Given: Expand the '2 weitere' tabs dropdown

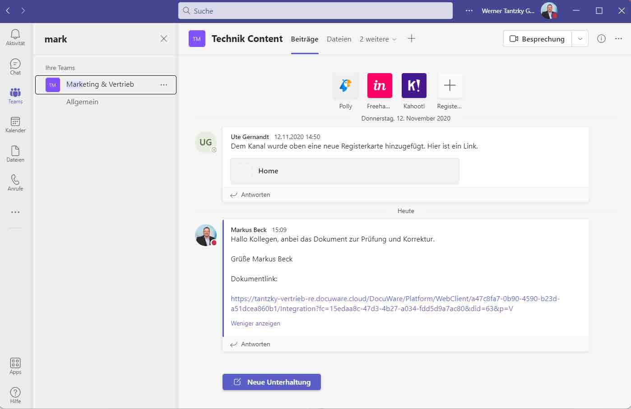Looking at the screenshot, I should coord(378,39).
